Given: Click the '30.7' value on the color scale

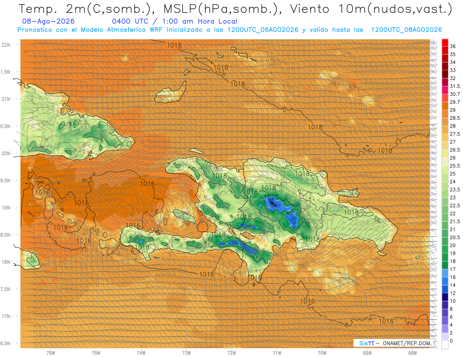Looking at the screenshot, I should 455,94.
